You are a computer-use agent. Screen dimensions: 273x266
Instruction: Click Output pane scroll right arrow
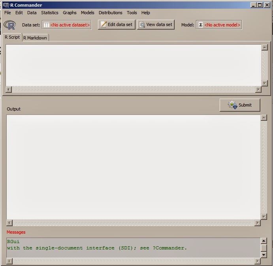[x=258, y=223]
